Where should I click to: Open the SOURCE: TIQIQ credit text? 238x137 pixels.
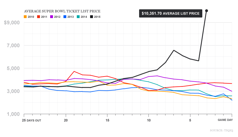222,130
